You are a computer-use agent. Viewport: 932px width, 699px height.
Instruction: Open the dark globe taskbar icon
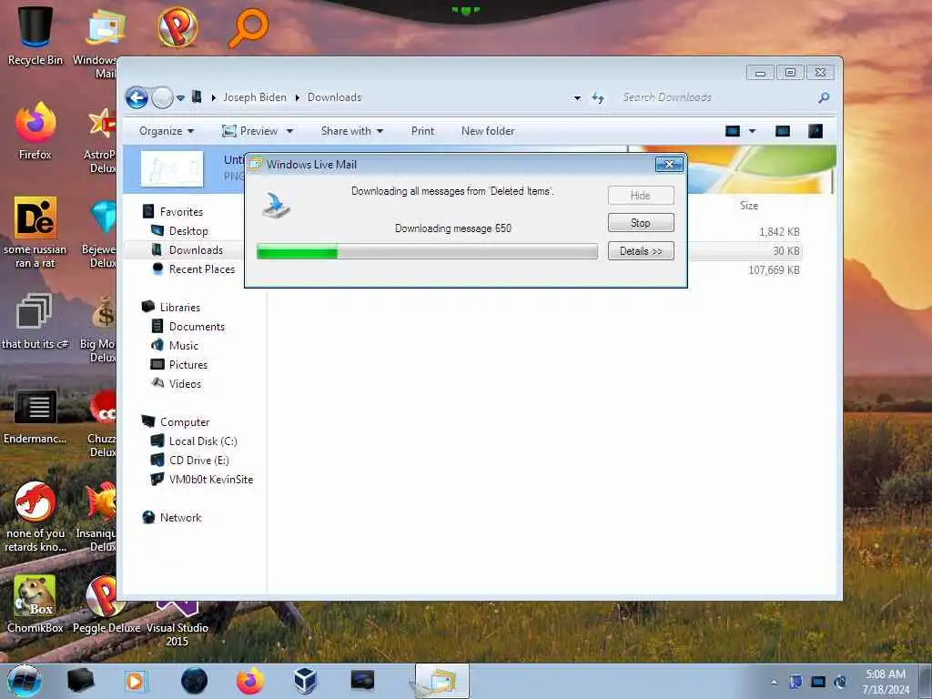194,681
